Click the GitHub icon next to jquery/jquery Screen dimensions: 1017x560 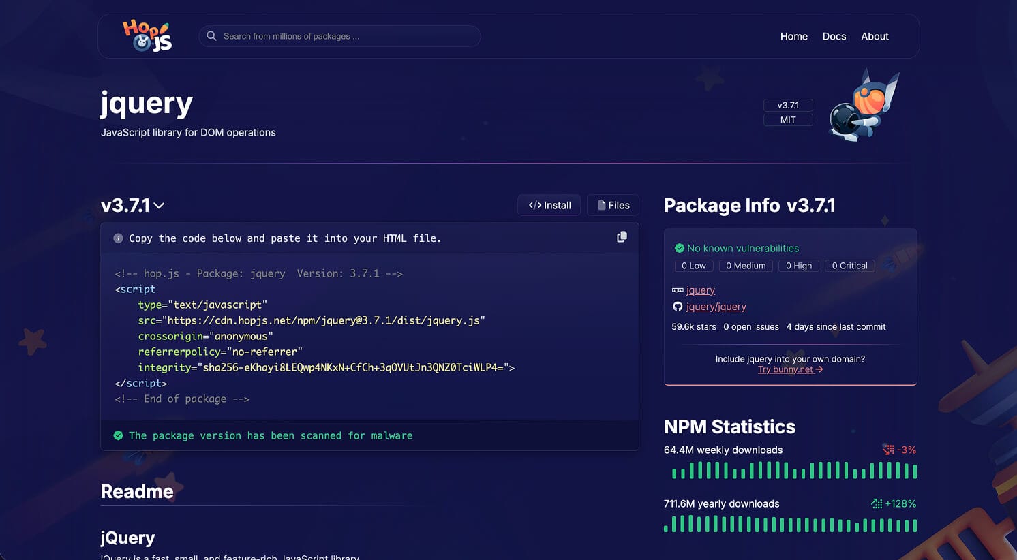click(x=678, y=307)
